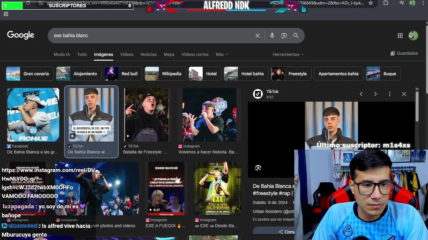Image resolution: width=428 pixels, height=240 pixels.
Task: Clear the search box with the X icon
Action: click(x=257, y=35)
